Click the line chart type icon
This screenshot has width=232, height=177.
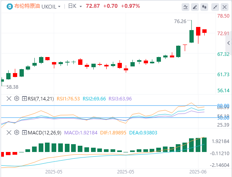[186, 7]
